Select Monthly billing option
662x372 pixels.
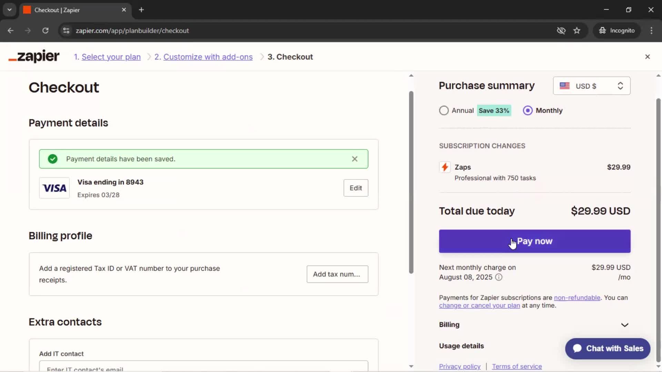[x=528, y=111]
